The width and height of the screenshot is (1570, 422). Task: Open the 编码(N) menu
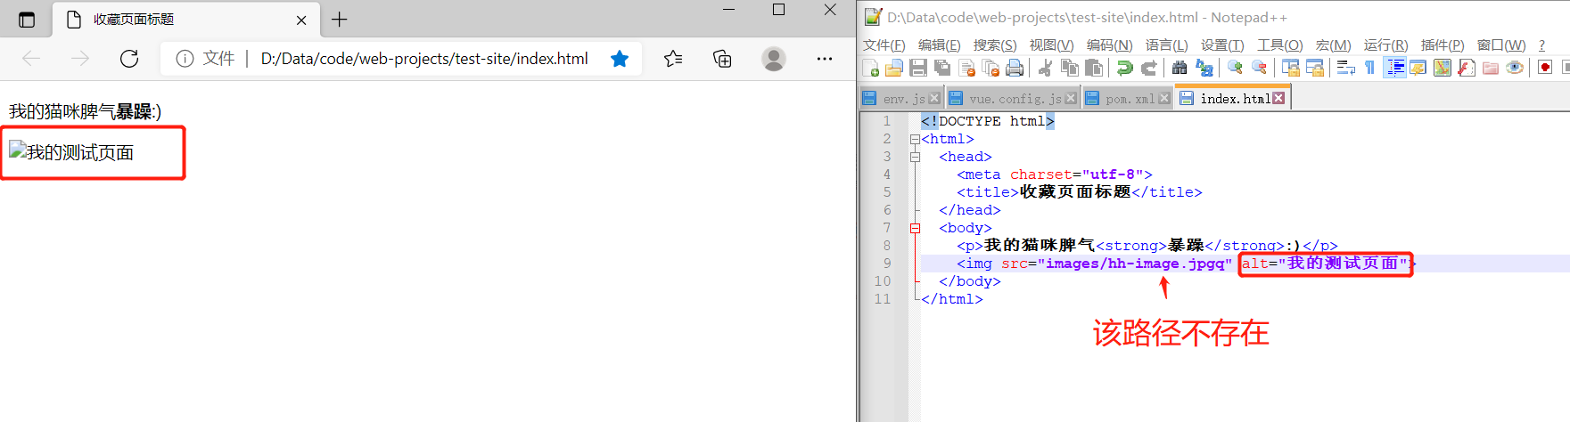1109,45
